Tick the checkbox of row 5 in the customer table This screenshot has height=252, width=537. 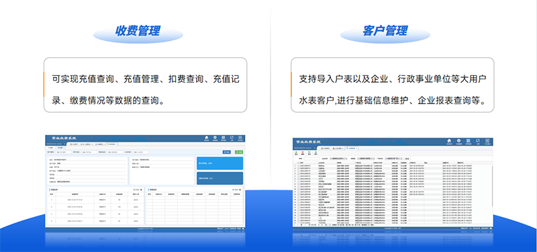[298, 176]
